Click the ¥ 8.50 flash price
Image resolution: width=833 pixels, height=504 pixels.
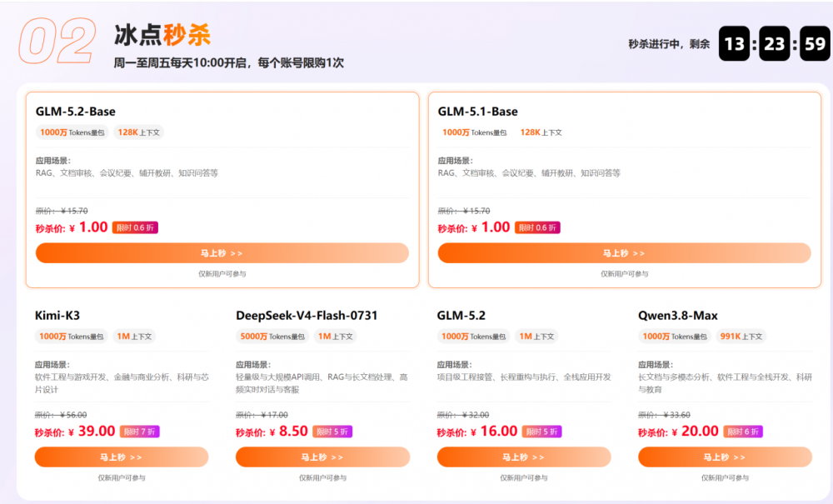(x=288, y=432)
